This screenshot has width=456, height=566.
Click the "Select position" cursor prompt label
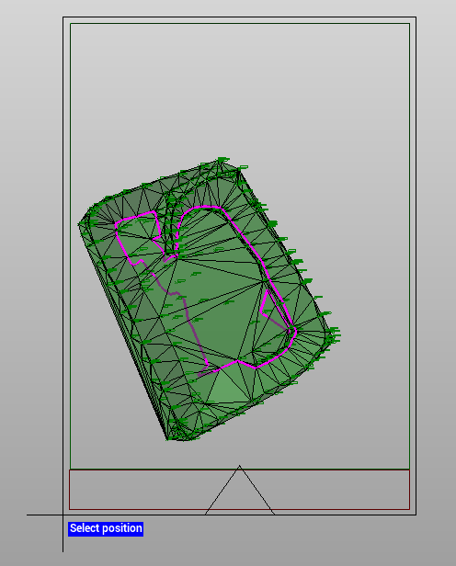[106, 528]
